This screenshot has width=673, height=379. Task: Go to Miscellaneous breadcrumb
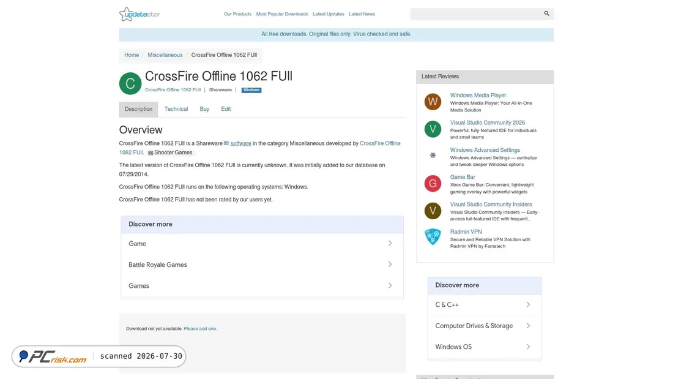165,55
